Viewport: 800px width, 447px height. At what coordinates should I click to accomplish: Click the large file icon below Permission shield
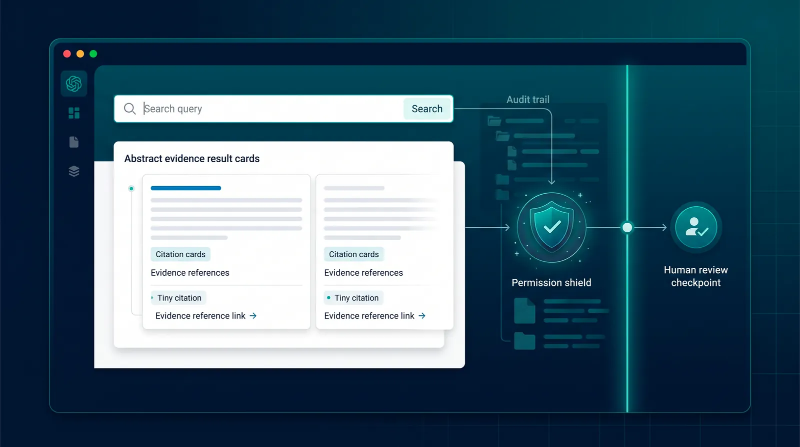(x=524, y=311)
